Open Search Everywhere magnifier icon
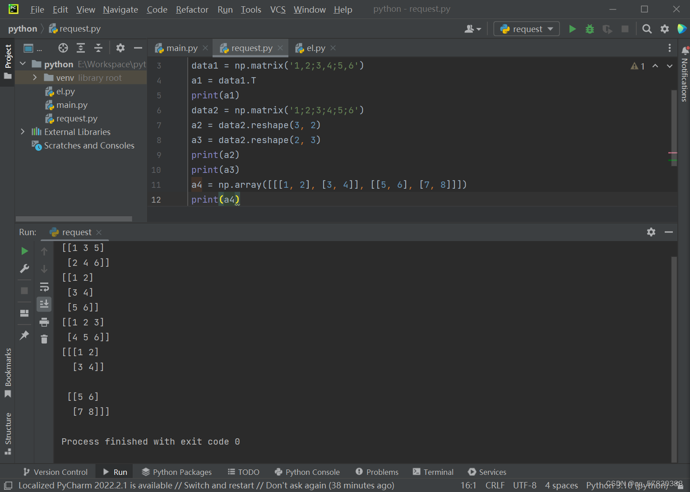Viewport: 690px width, 492px height. coord(647,29)
